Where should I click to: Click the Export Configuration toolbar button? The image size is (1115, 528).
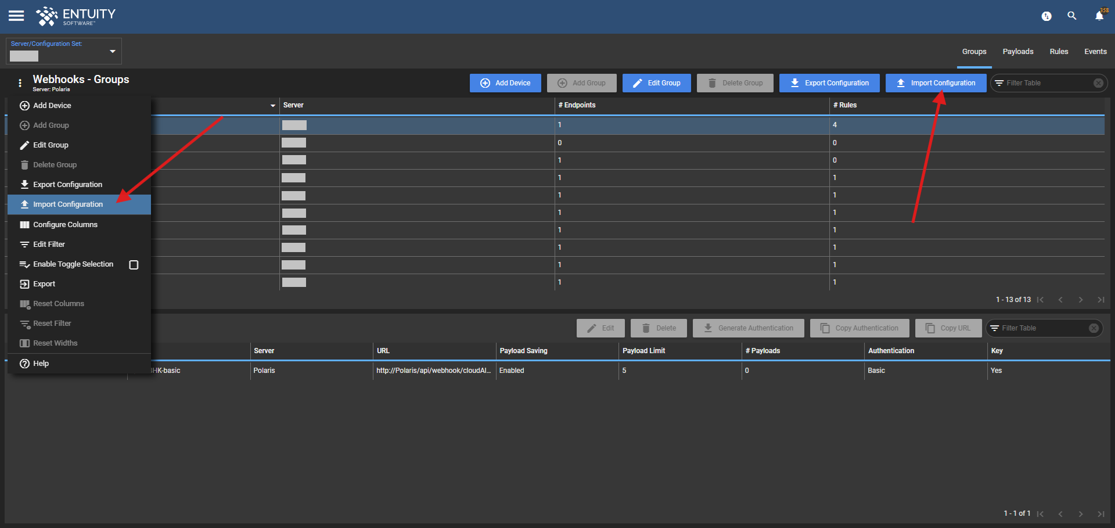pos(829,83)
